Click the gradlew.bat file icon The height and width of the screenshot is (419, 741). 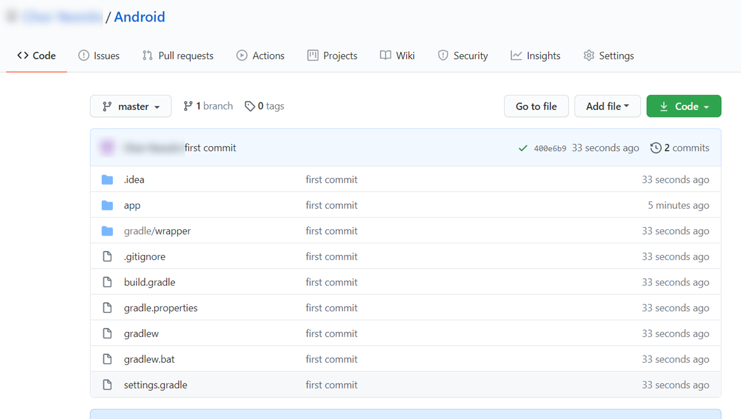(107, 359)
